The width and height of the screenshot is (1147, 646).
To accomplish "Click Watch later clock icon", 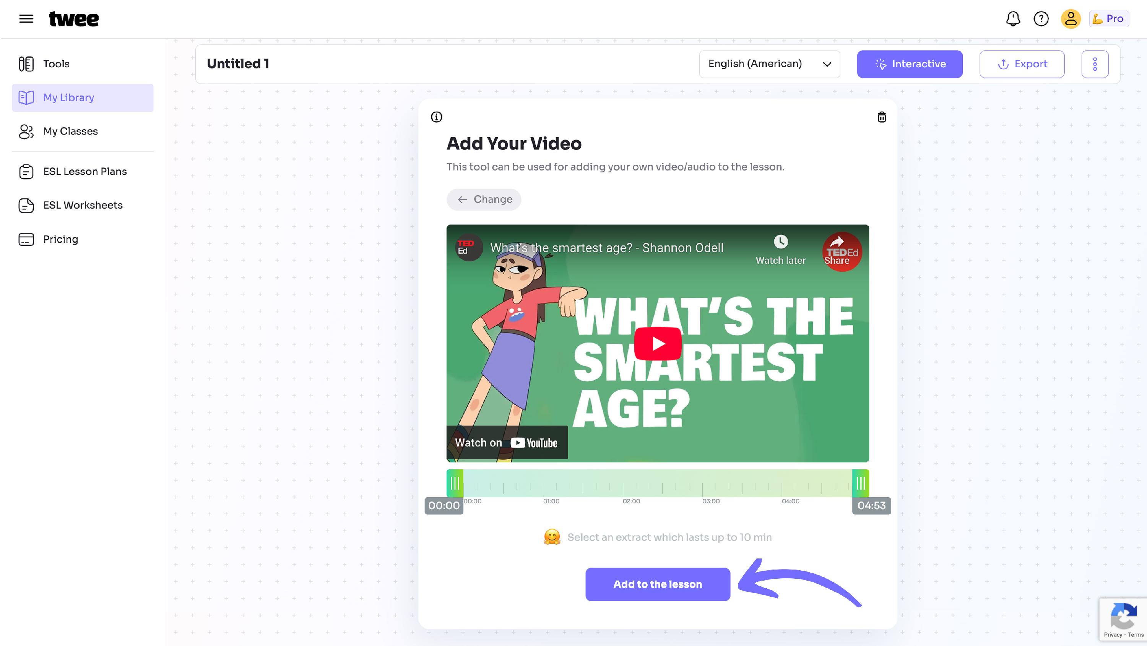I will point(781,242).
